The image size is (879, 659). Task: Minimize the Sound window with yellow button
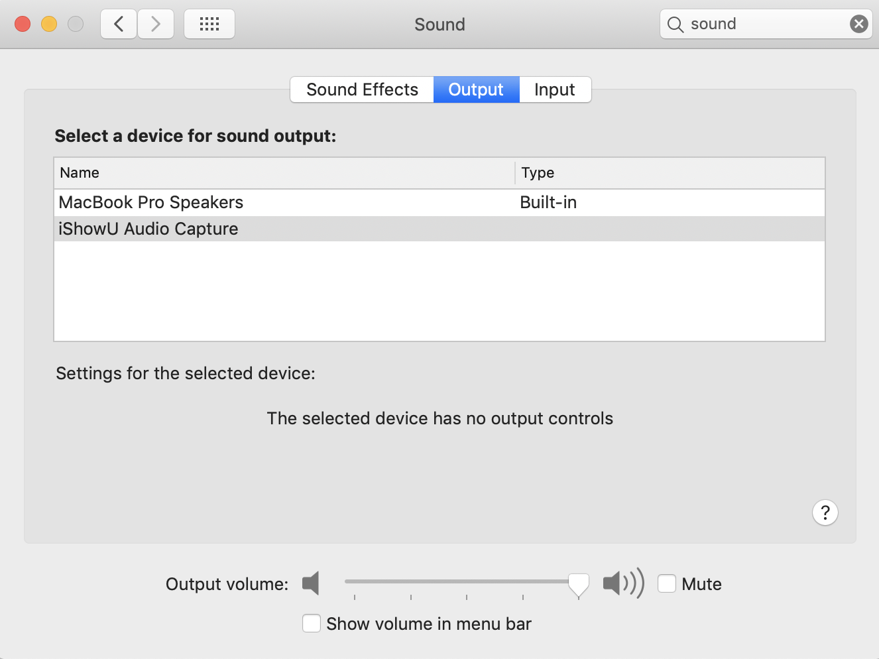pos(49,25)
